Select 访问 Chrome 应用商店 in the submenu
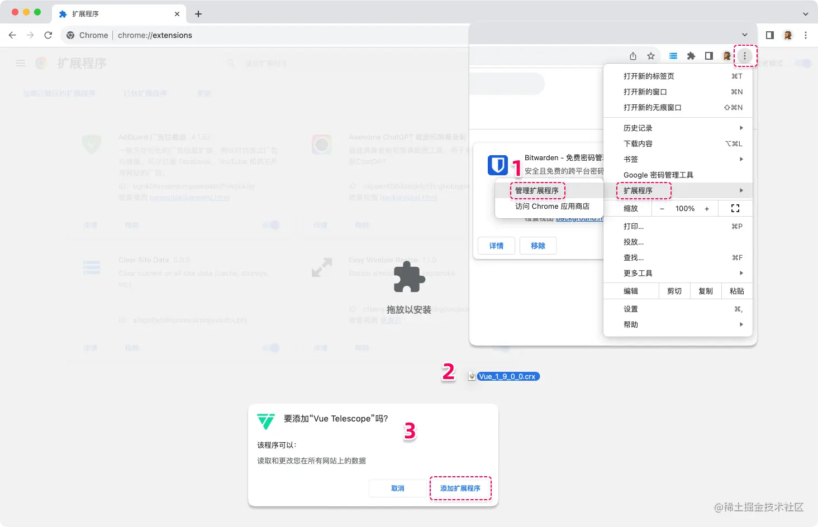The width and height of the screenshot is (818, 527). (x=549, y=206)
